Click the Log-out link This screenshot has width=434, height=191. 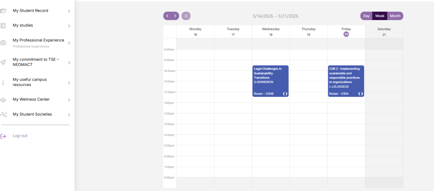[x=20, y=136]
